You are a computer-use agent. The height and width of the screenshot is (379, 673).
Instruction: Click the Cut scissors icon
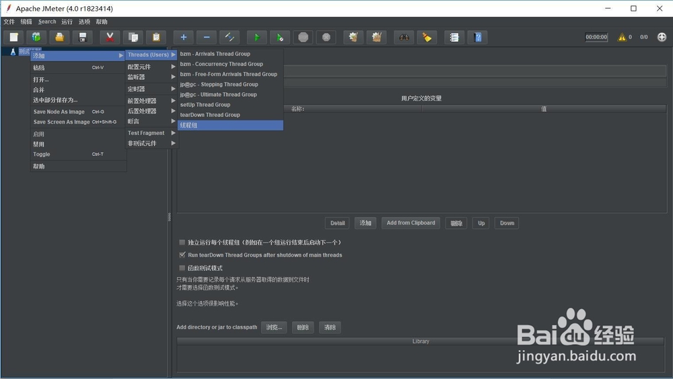(x=110, y=38)
